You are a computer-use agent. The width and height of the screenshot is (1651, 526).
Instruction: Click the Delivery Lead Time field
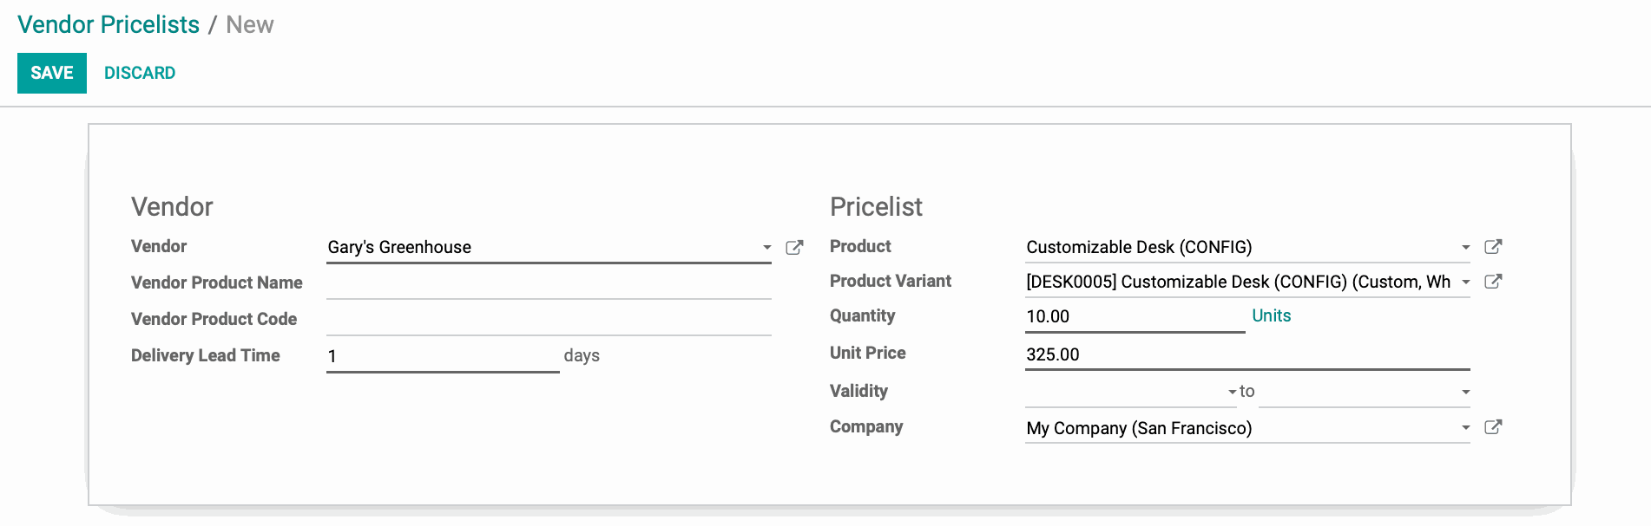[x=443, y=356]
